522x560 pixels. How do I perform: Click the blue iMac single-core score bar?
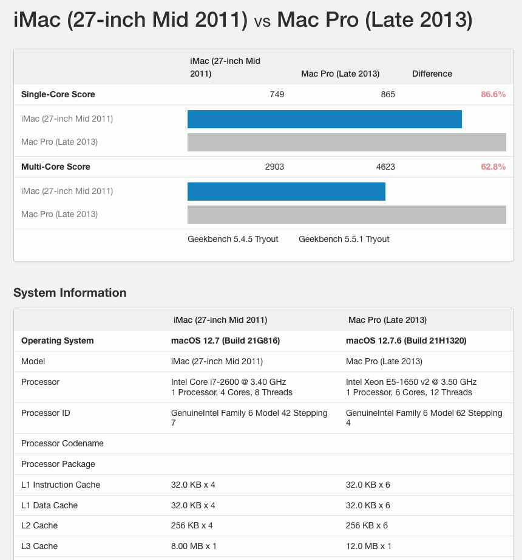click(x=325, y=119)
